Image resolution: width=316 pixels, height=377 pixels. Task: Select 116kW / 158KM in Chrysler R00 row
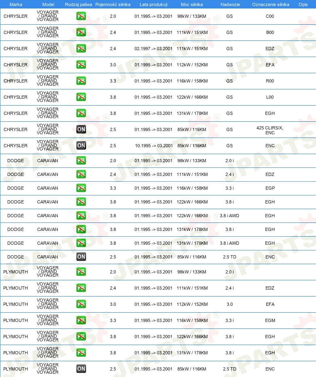click(192, 81)
